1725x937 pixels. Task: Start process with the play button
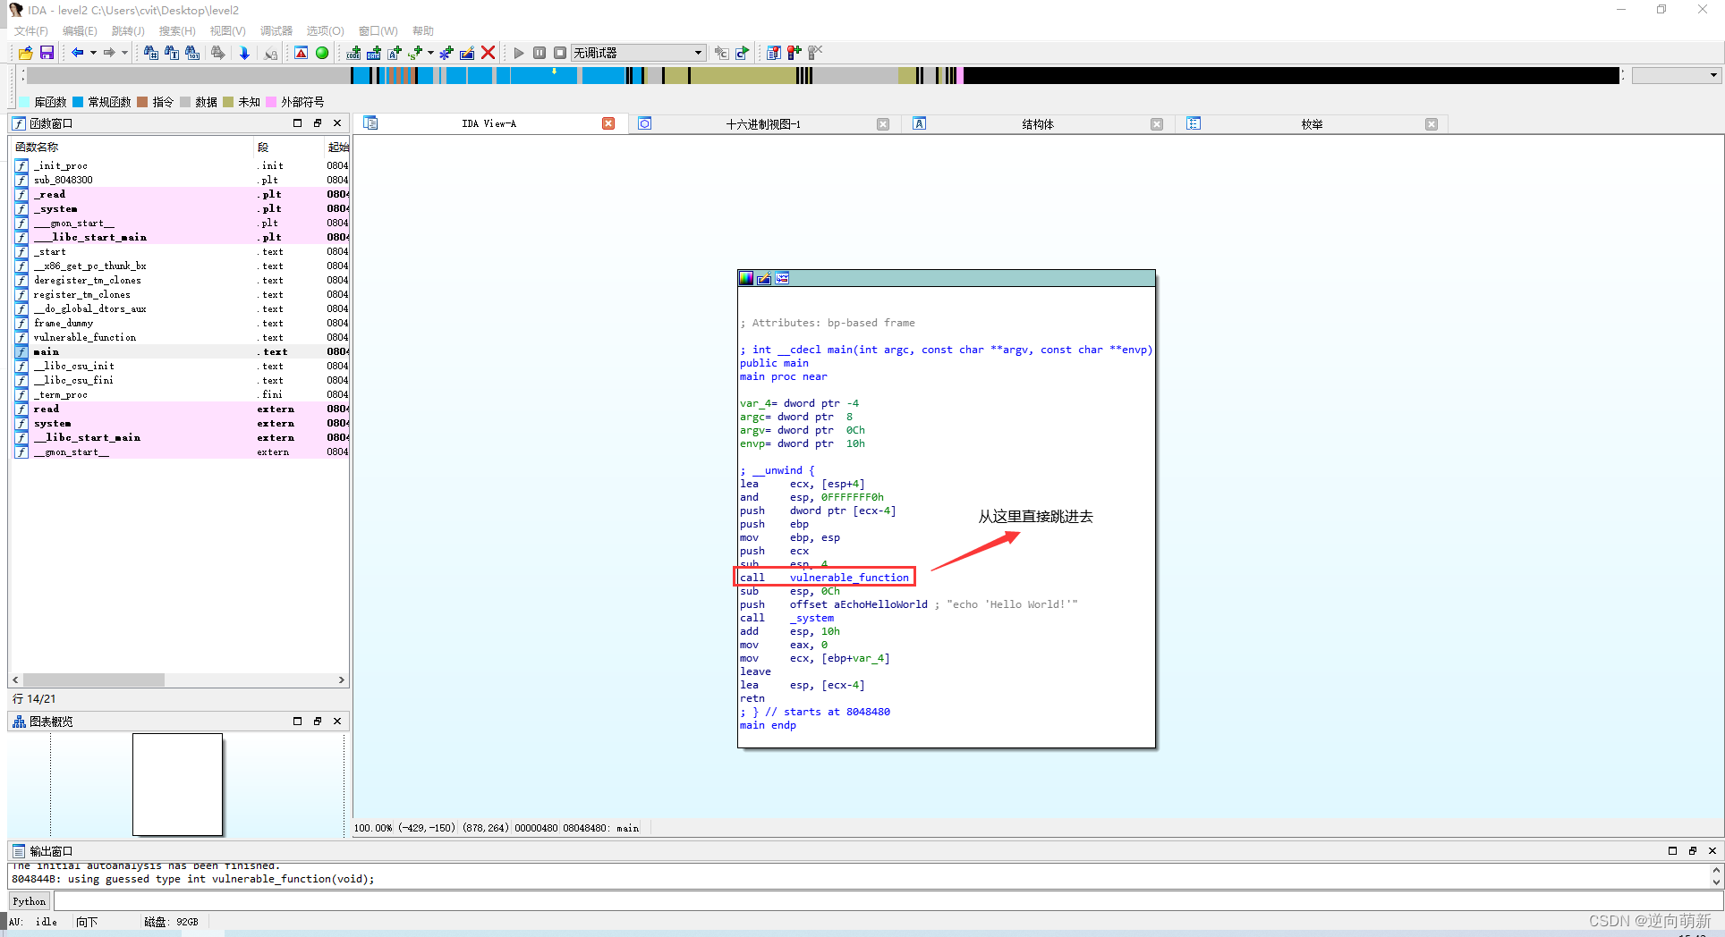[519, 53]
